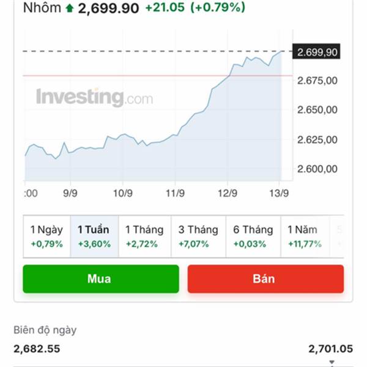Choose the 1 Năm range
Image resolution: width=367 pixels, height=367 pixels.
pos(305,236)
